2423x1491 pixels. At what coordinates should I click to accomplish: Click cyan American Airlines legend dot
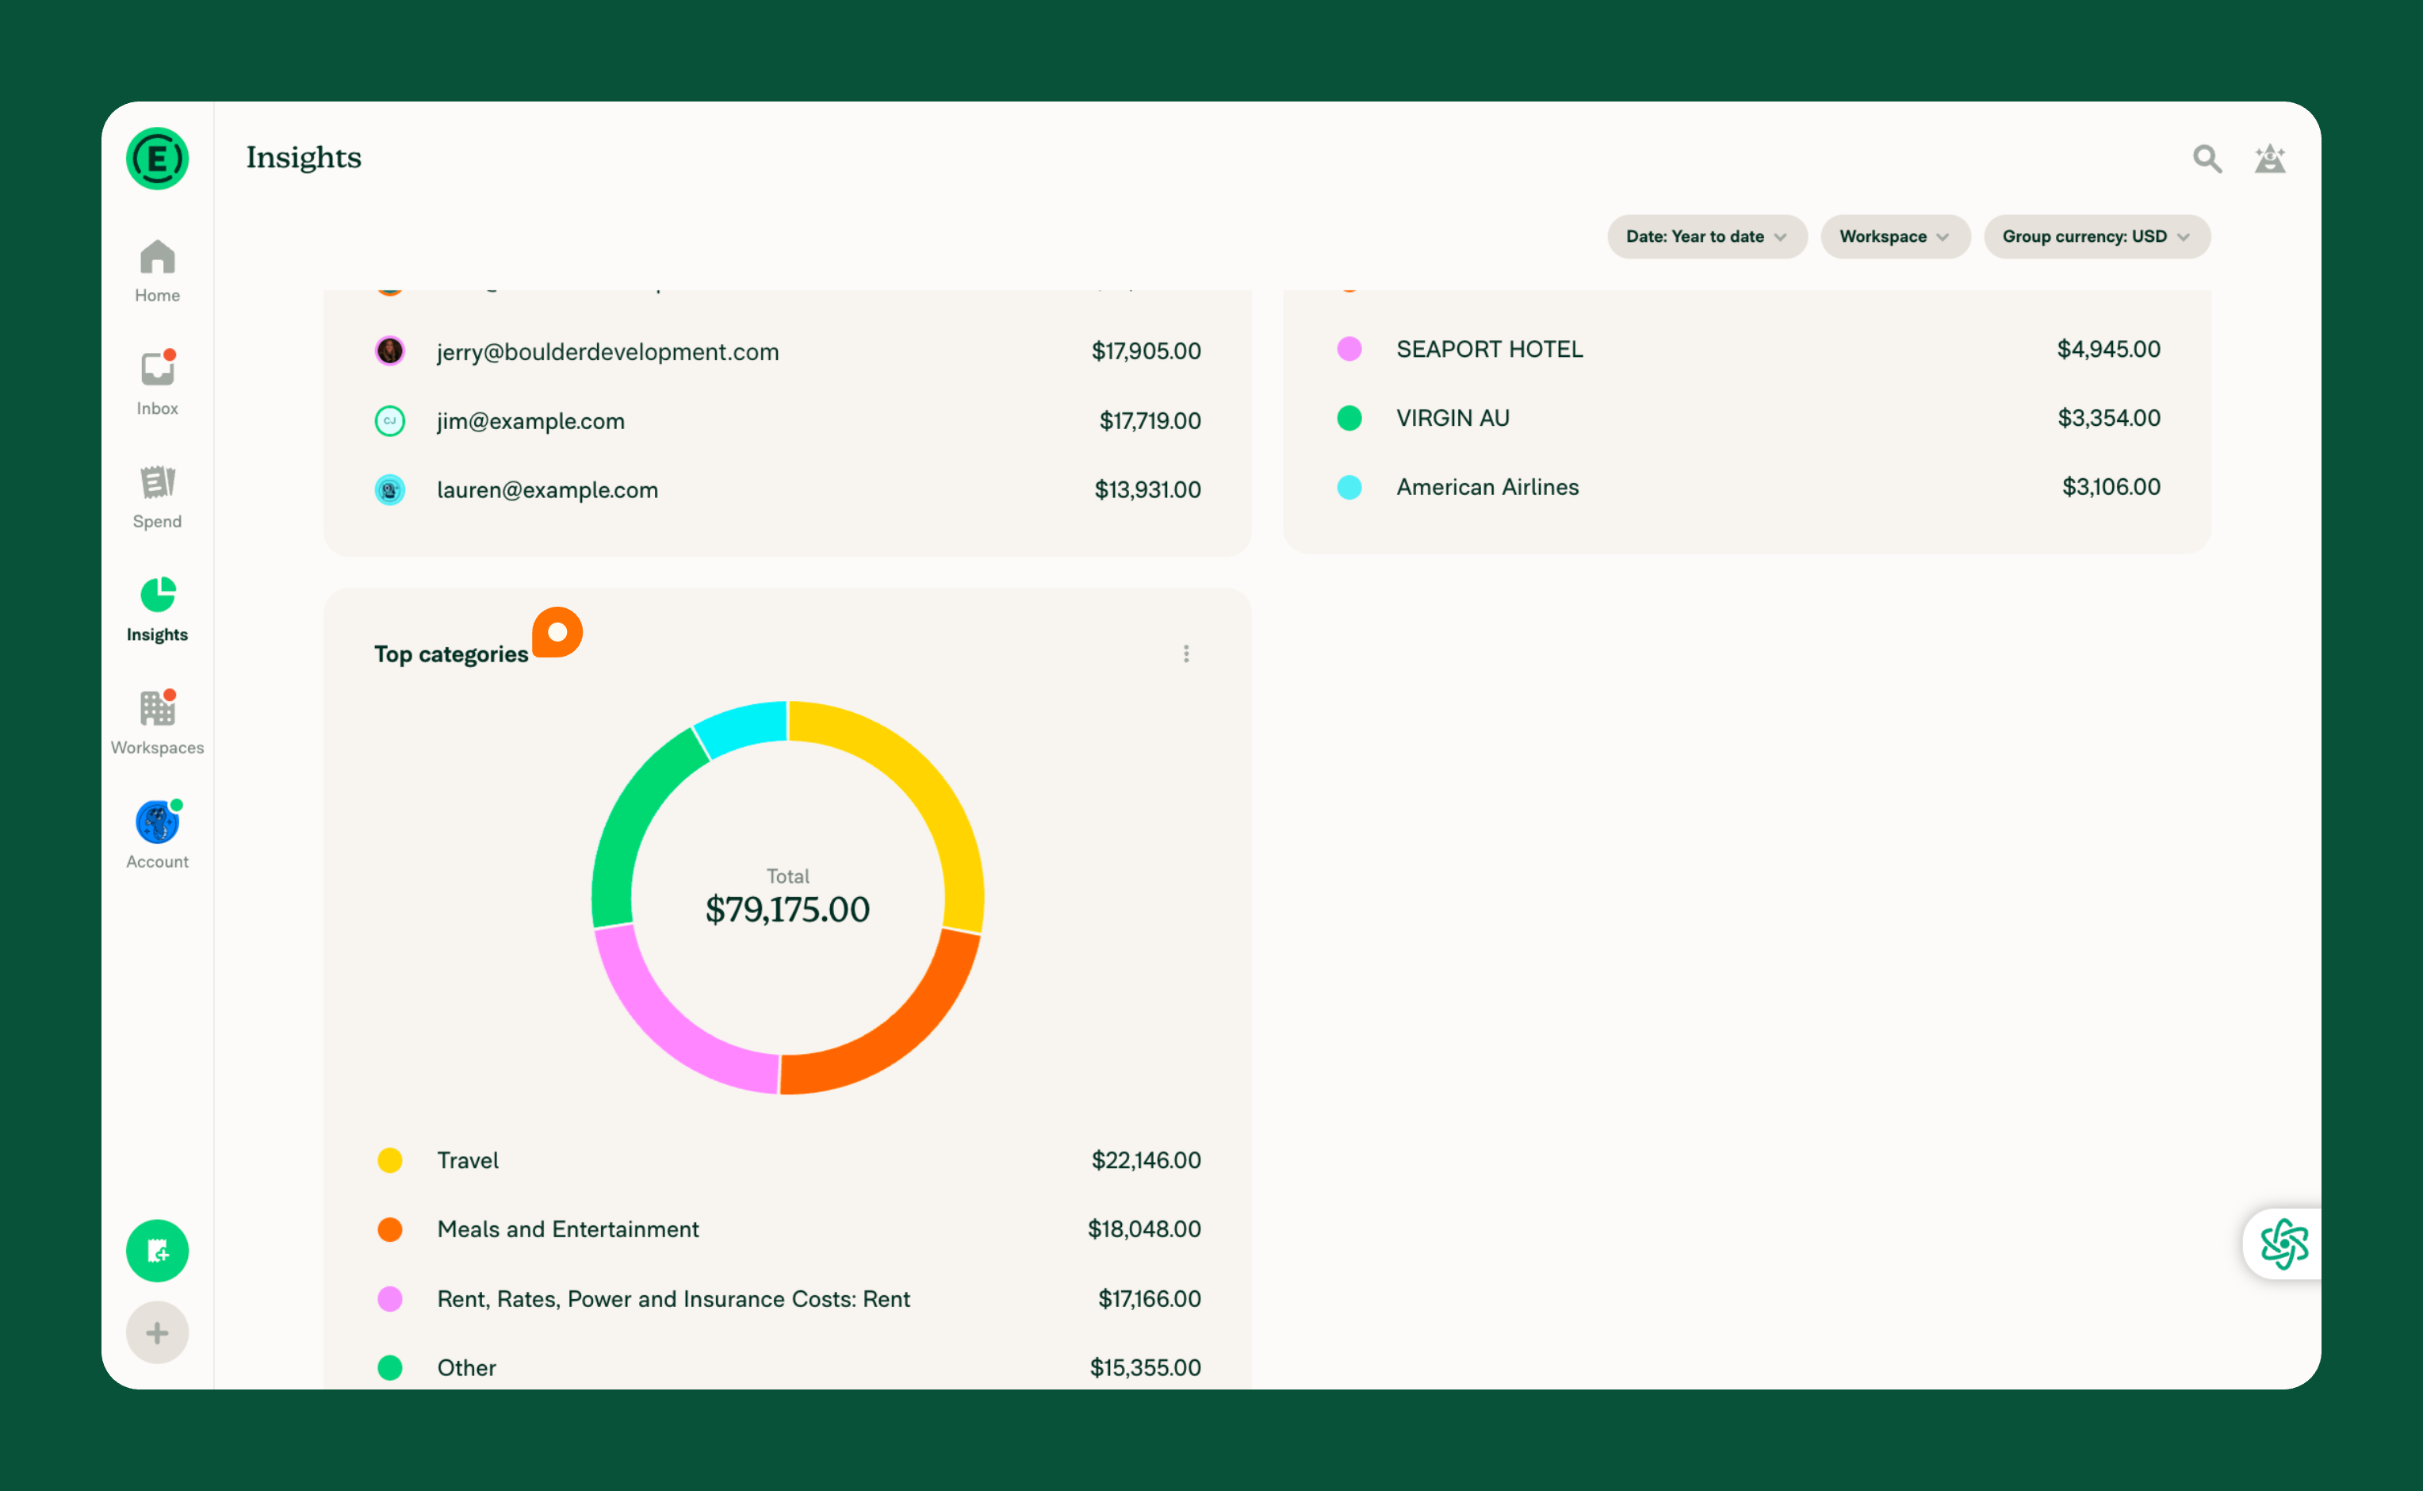[x=1349, y=487]
